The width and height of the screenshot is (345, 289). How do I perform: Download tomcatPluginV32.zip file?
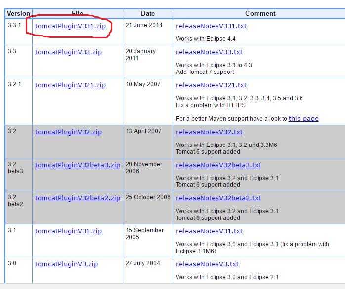click(68, 132)
